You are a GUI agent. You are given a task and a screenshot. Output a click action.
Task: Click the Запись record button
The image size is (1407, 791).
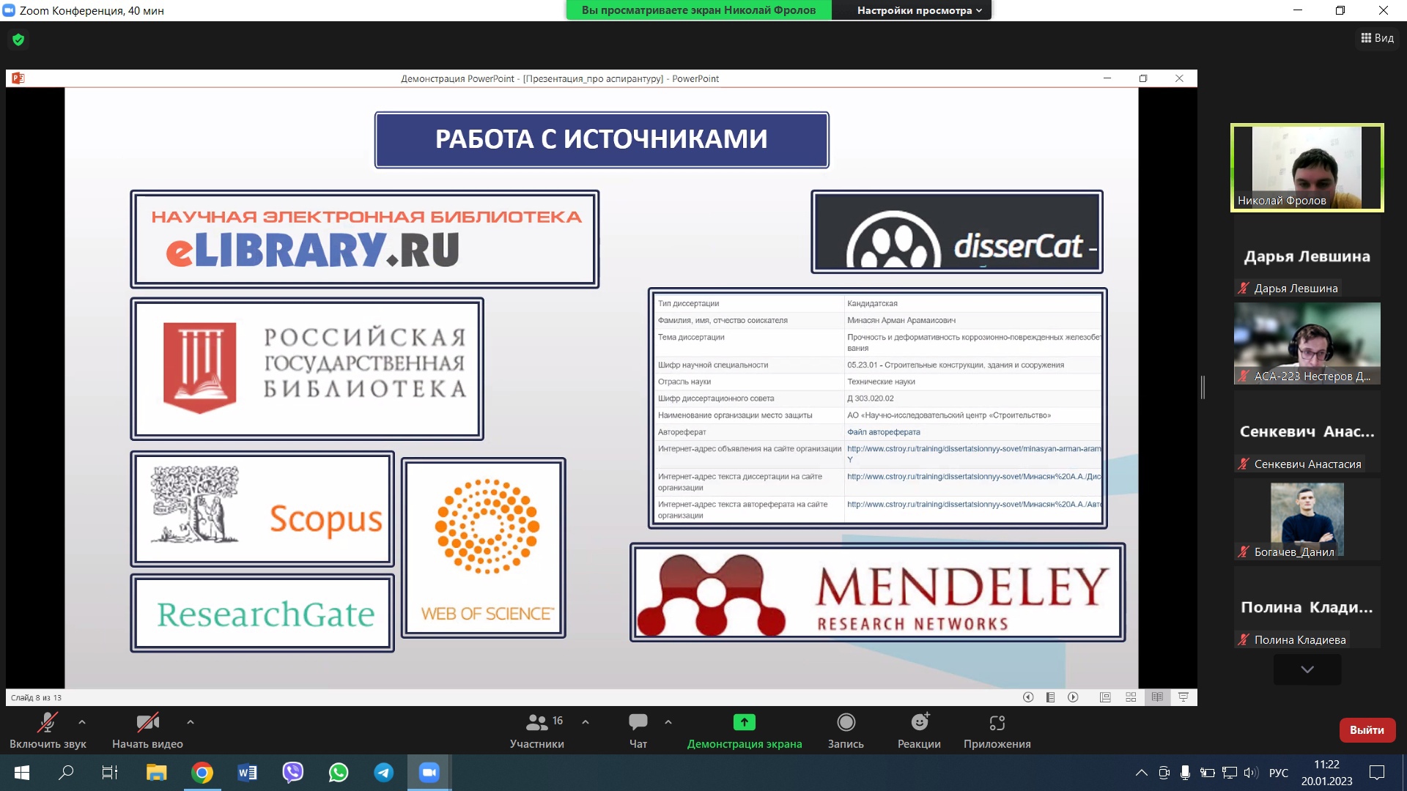point(846,730)
